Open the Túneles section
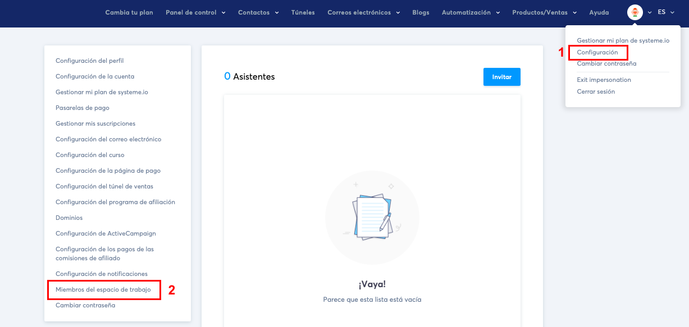This screenshot has height=327, width=689. click(303, 12)
